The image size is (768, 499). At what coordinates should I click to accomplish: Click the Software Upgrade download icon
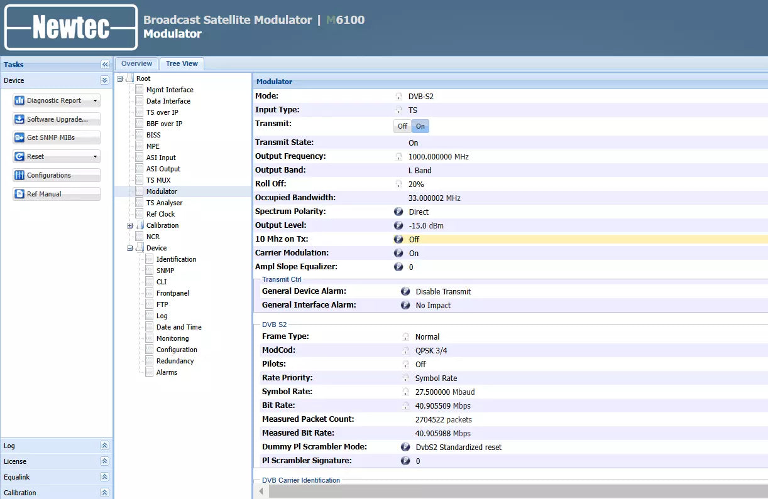[x=19, y=119]
